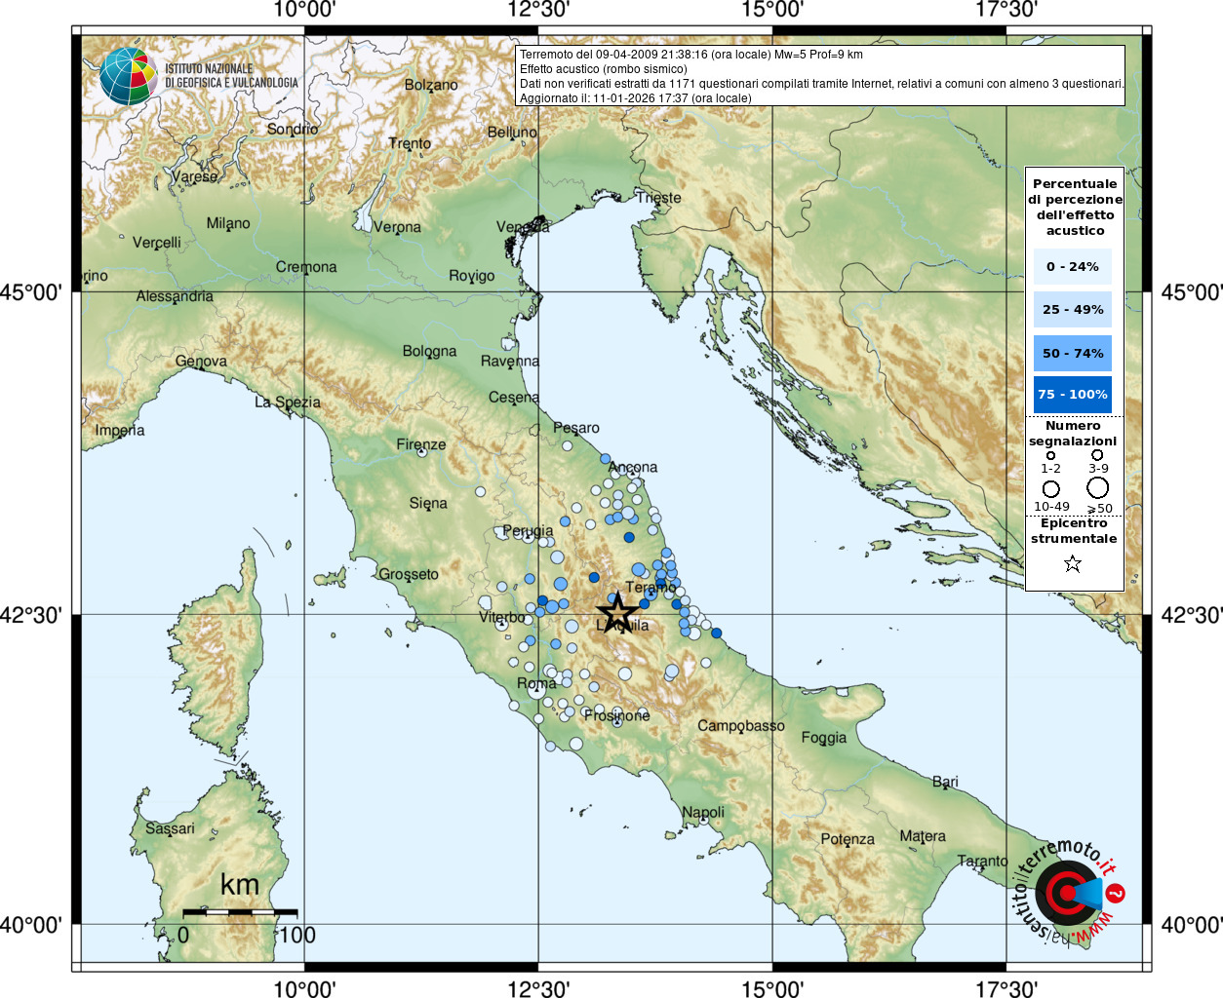Click the Firenze city label

point(421,444)
